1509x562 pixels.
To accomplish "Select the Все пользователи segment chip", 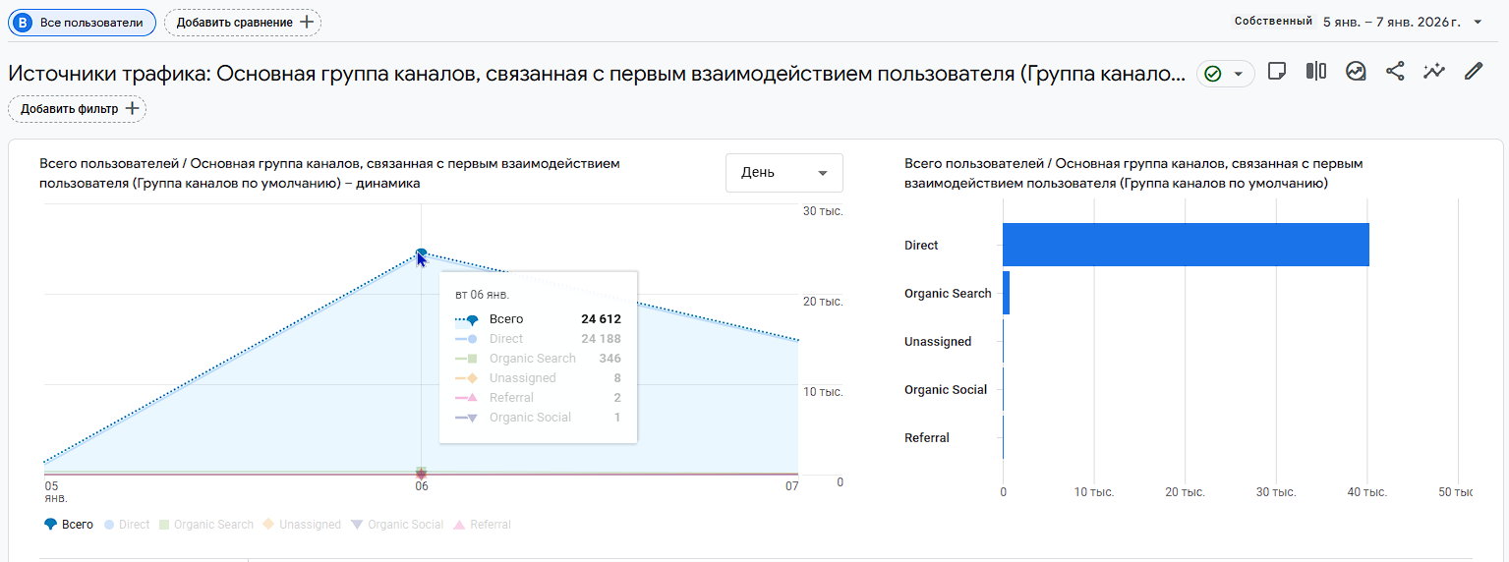I will pyautogui.click(x=82, y=22).
